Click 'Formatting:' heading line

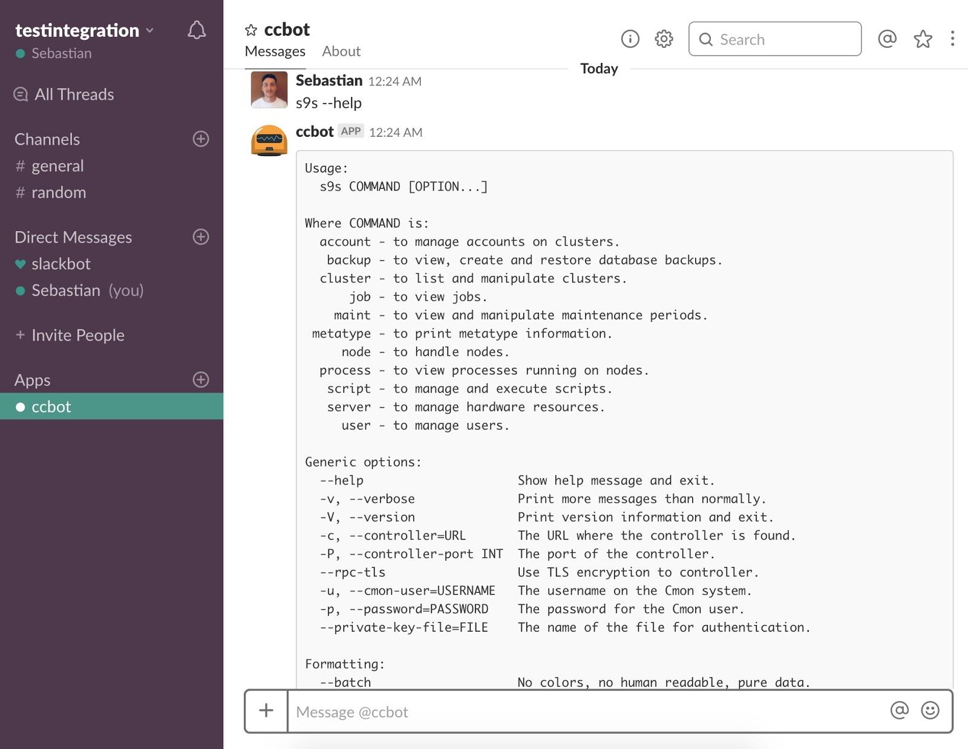(x=345, y=664)
